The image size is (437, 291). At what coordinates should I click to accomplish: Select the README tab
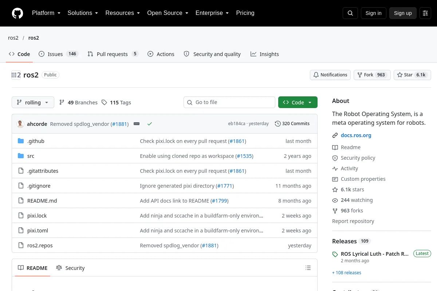(33, 268)
